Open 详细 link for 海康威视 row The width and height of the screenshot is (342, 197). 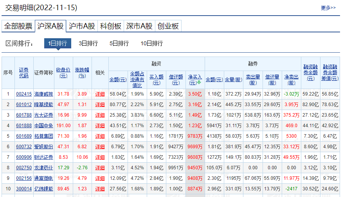[x=100, y=94]
